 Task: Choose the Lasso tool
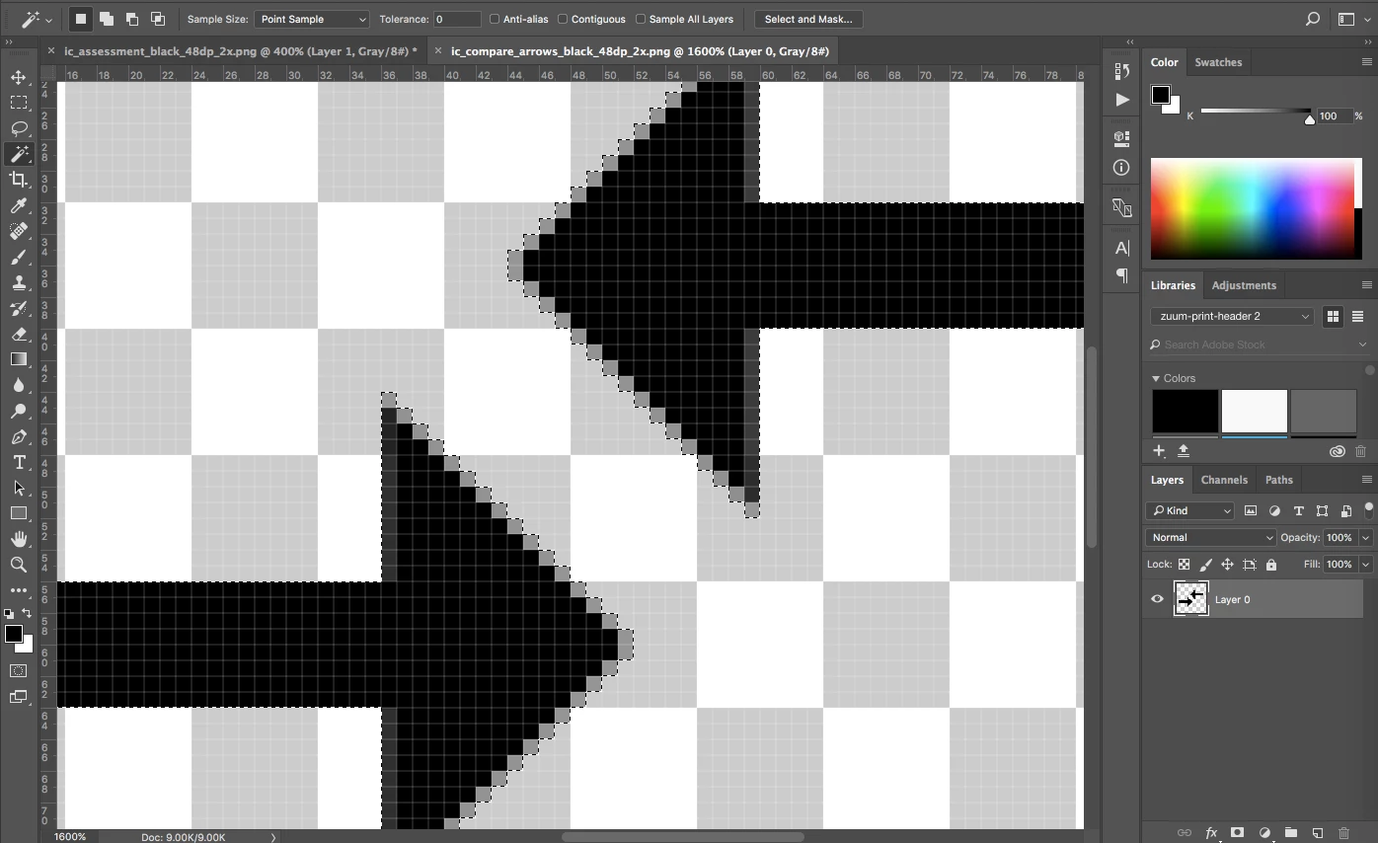[x=19, y=128]
